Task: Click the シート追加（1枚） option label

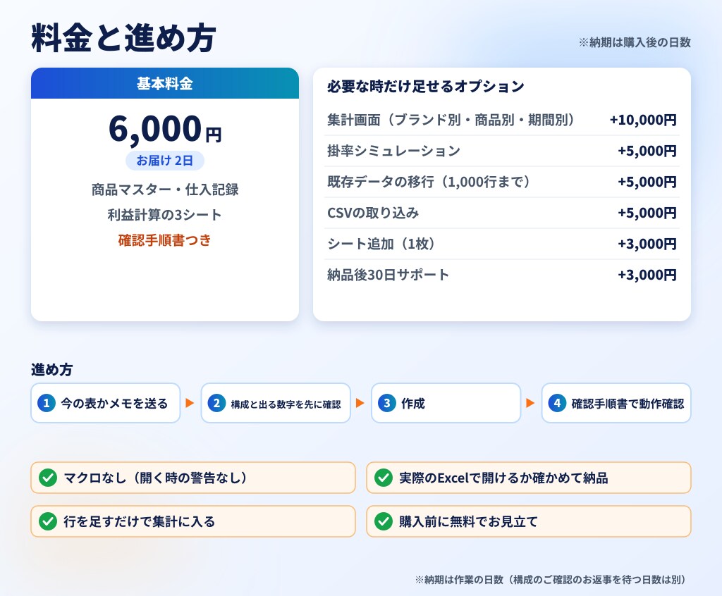Action: pos(381,244)
